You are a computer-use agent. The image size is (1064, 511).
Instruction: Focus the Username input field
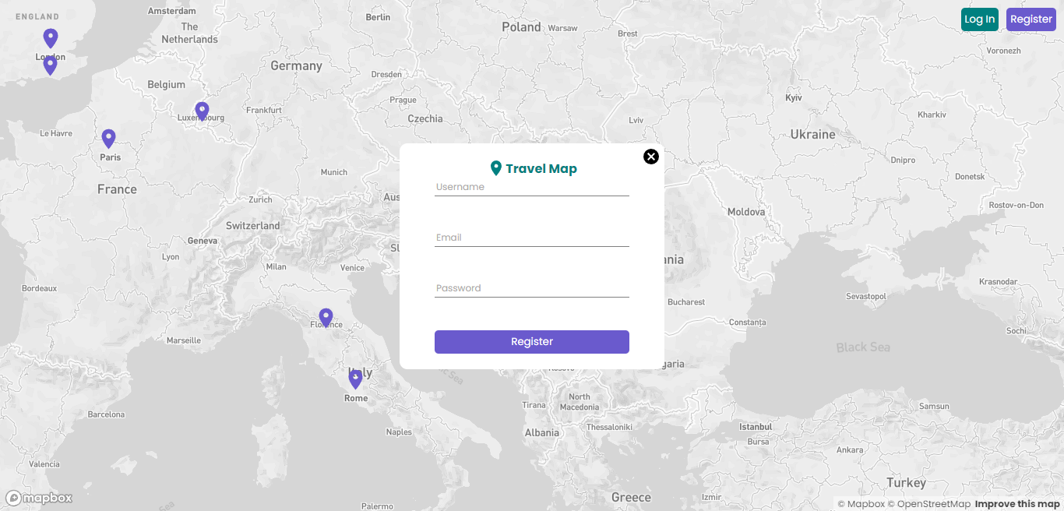531,186
